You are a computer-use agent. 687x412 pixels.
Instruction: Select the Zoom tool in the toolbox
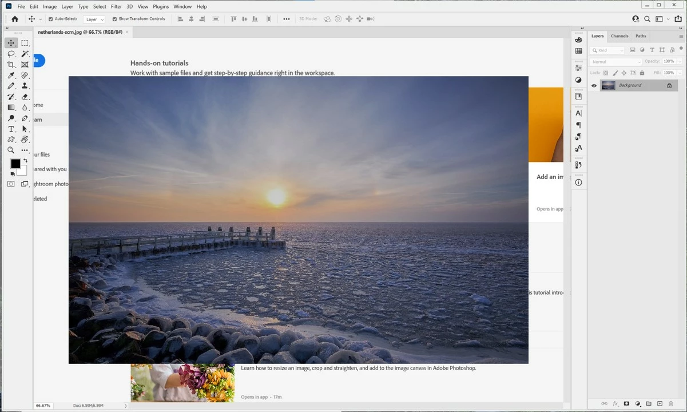pos(11,150)
